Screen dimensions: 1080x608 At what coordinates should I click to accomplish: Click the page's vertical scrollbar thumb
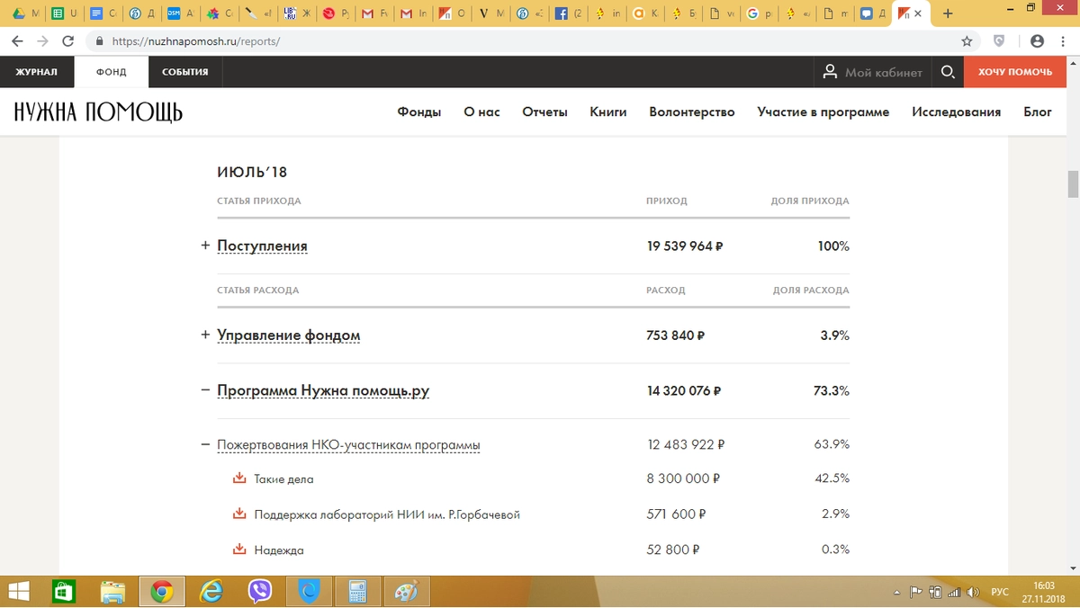(x=1072, y=183)
